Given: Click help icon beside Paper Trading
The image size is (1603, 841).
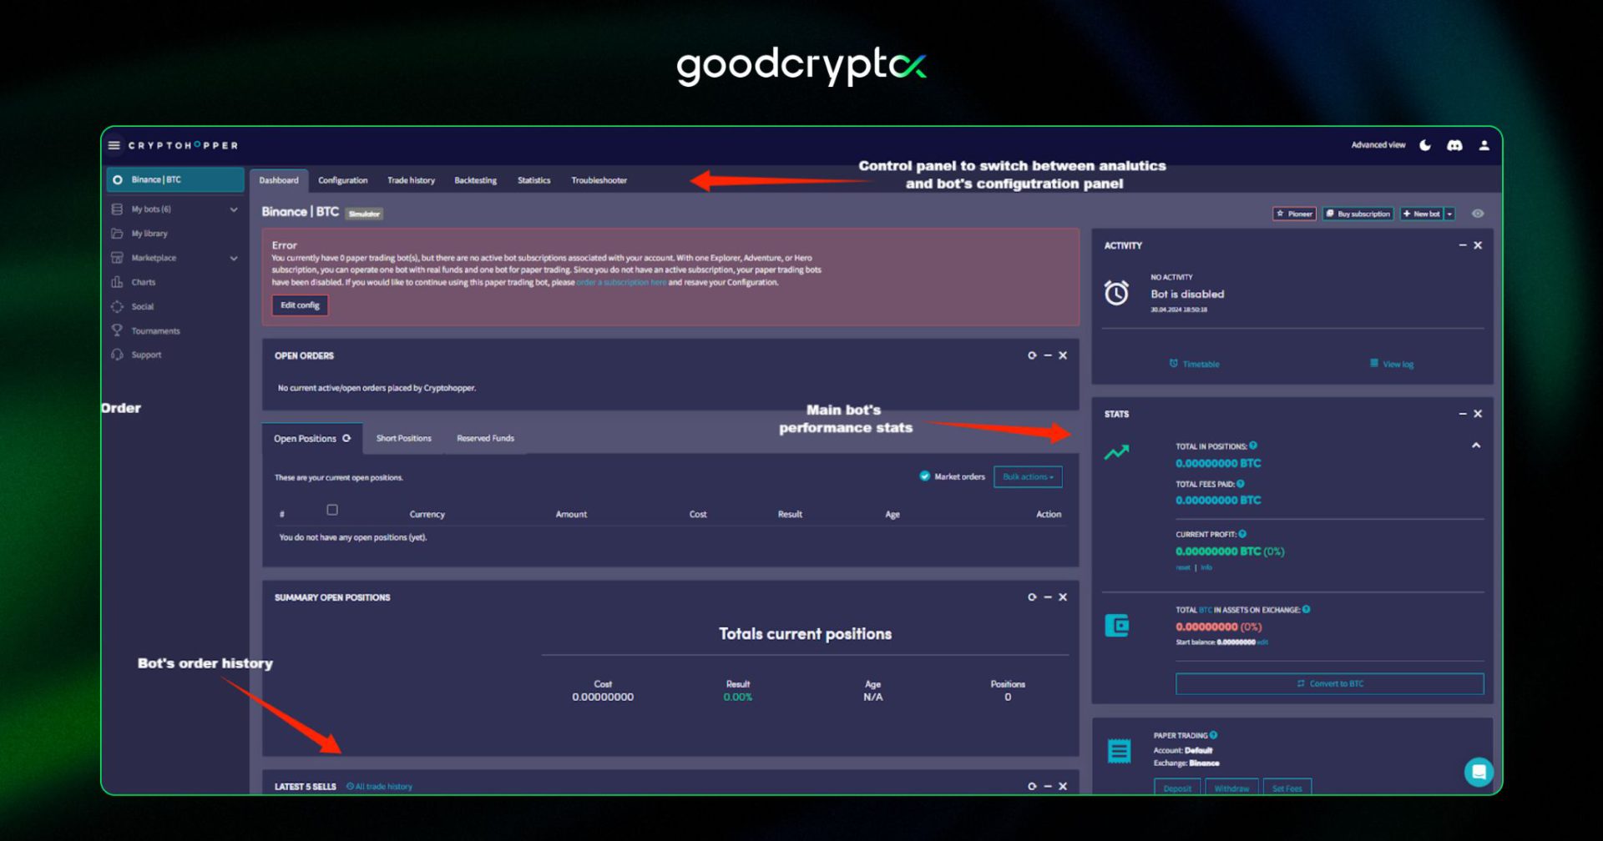Looking at the screenshot, I should point(1213,735).
